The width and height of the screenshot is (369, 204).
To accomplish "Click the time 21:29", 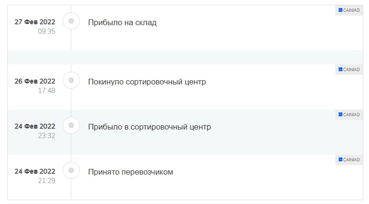I will (47, 181).
